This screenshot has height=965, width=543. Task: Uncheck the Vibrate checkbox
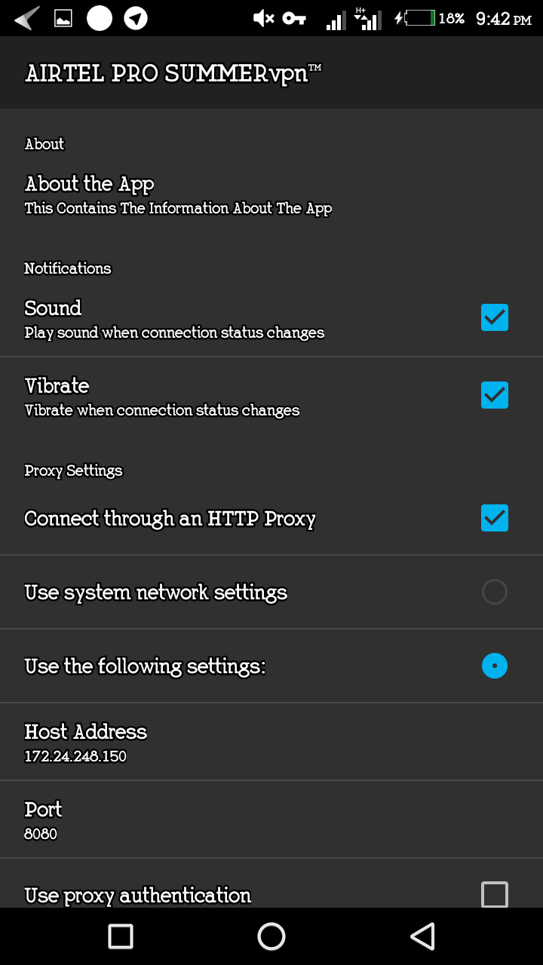coord(495,395)
